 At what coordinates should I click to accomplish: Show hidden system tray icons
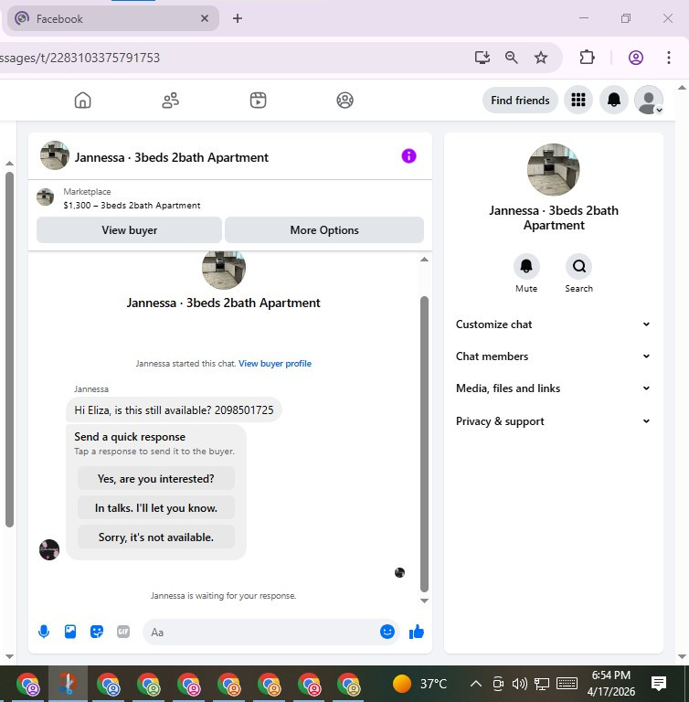pos(476,684)
